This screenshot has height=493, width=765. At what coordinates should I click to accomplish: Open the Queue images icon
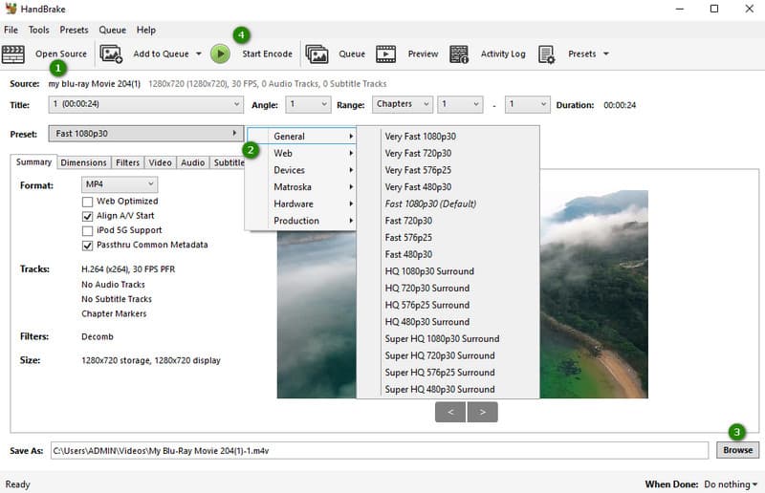pyautogui.click(x=317, y=54)
